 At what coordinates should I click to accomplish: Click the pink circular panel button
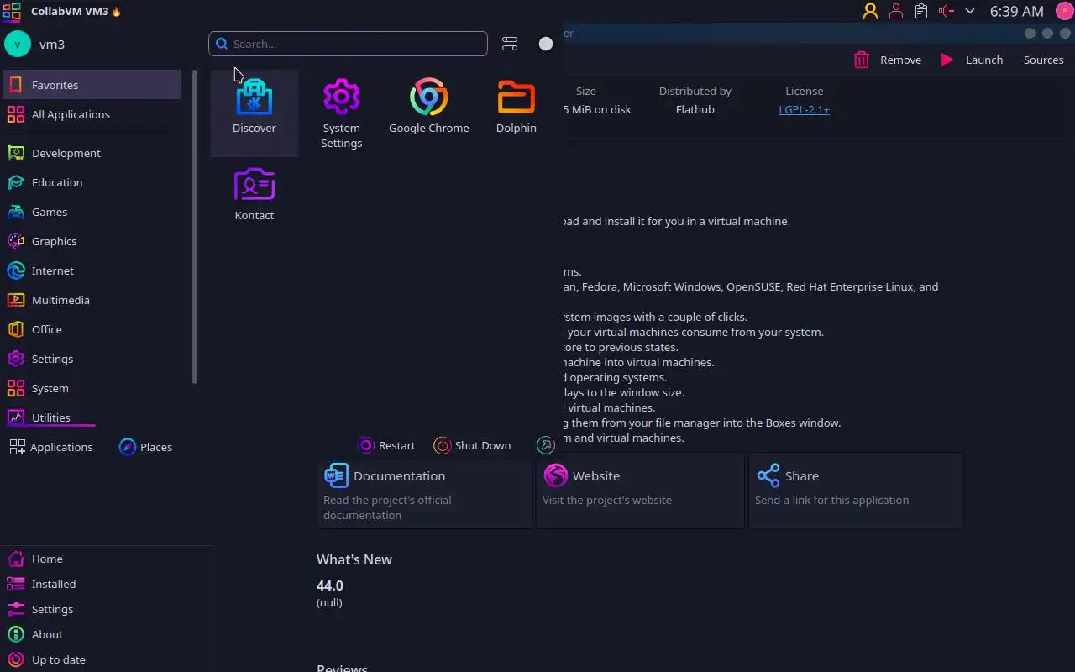(x=1063, y=11)
